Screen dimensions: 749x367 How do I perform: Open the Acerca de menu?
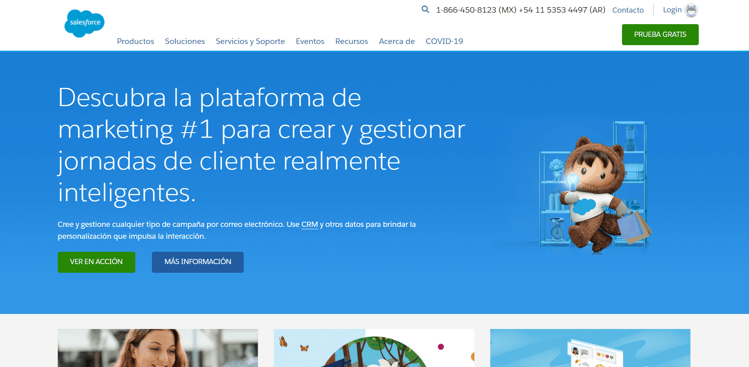pos(396,41)
